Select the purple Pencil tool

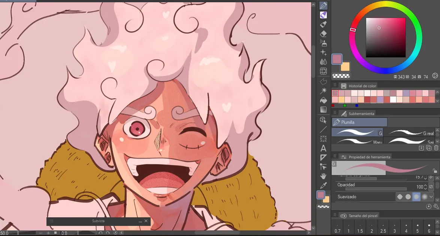pos(323,15)
